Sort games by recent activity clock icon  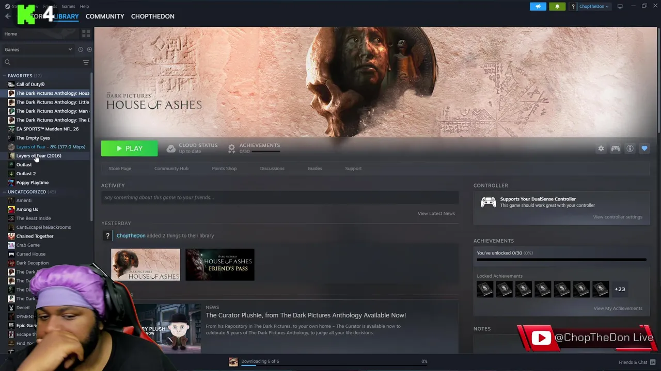click(x=81, y=49)
